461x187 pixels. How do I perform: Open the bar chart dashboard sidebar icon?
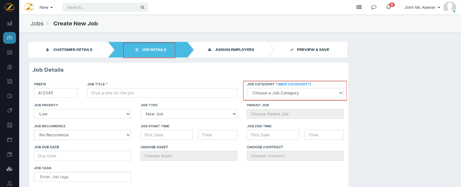point(9,23)
